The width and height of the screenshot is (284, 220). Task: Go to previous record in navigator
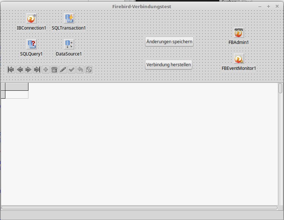click(x=20, y=69)
